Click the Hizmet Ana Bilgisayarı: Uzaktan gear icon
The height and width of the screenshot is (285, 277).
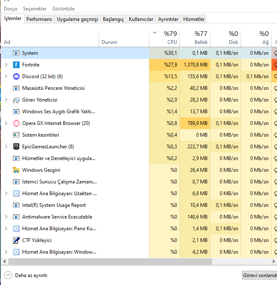click(16, 193)
